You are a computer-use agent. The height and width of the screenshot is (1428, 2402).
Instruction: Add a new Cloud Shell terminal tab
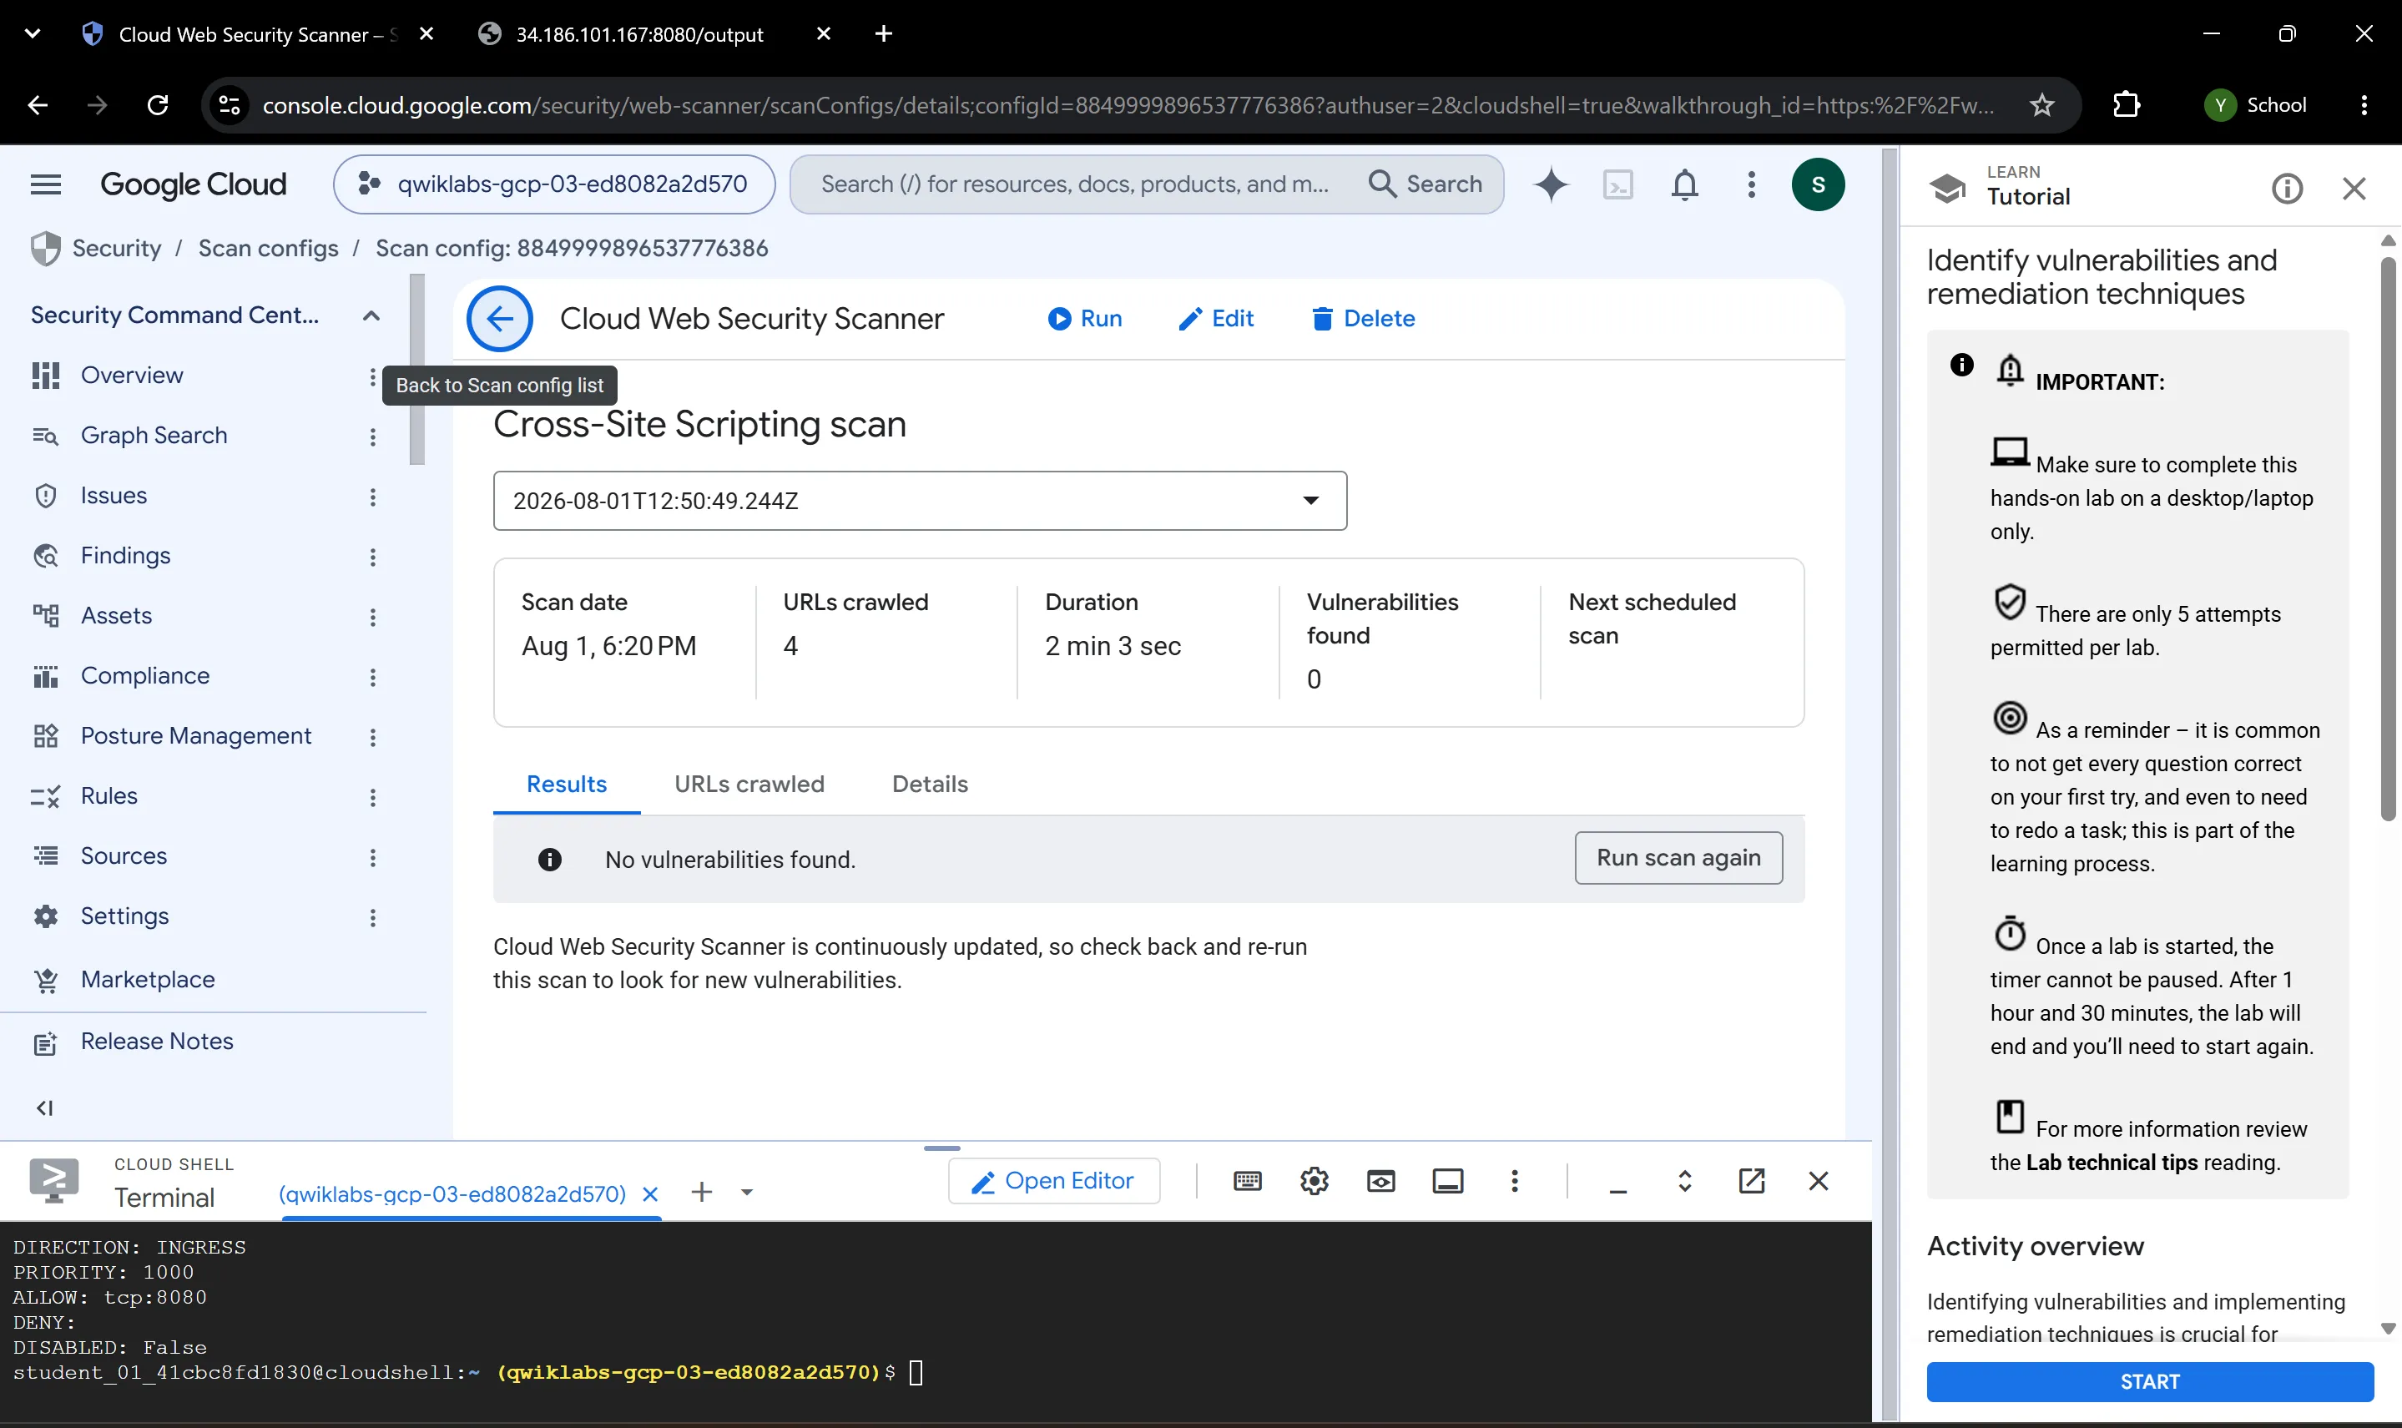coord(701,1193)
